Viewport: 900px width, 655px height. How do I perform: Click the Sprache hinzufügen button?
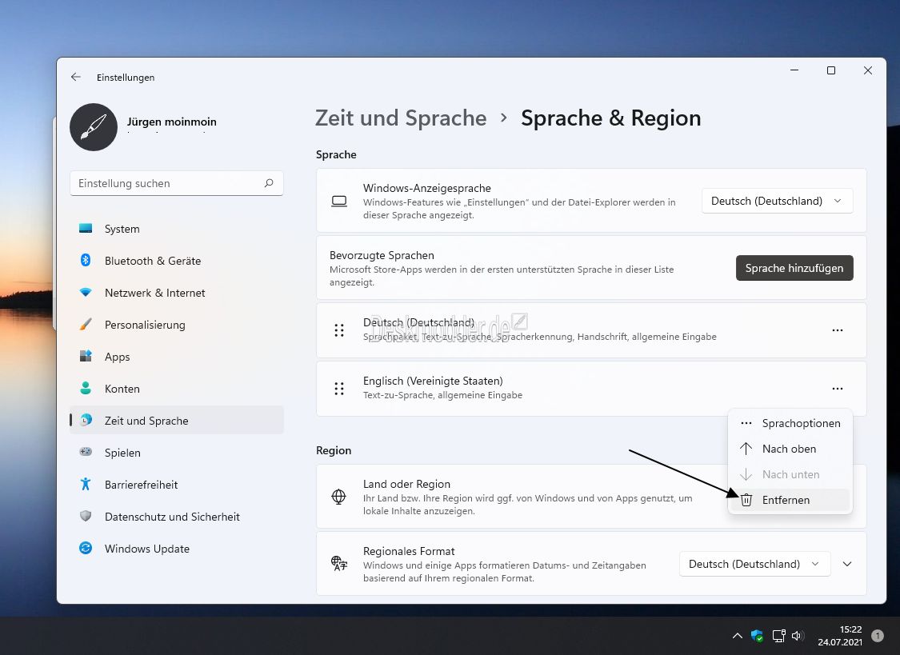[x=794, y=268]
